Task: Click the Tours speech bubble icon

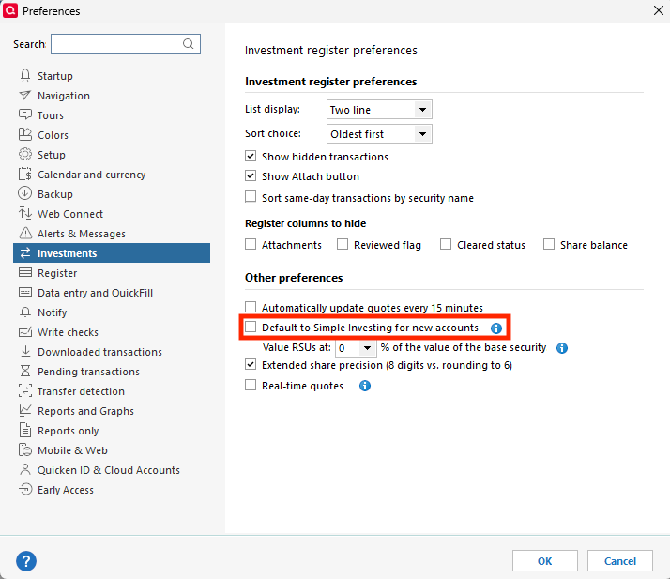Action: [x=25, y=114]
